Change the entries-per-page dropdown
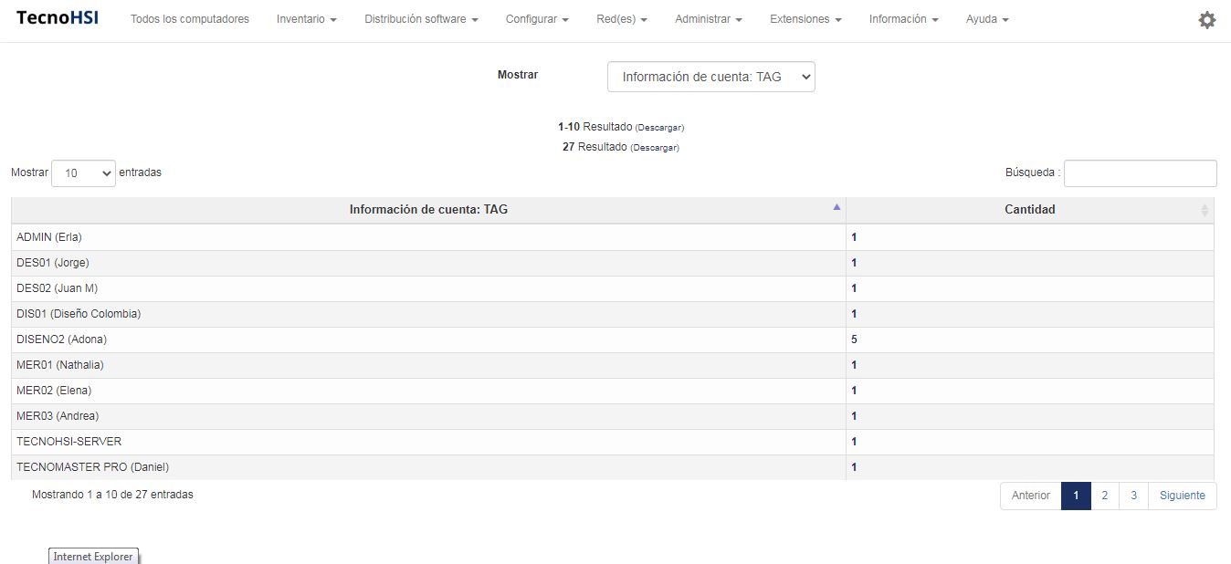This screenshot has height=564, width=1231. pyautogui.click(x=83, y=173)
